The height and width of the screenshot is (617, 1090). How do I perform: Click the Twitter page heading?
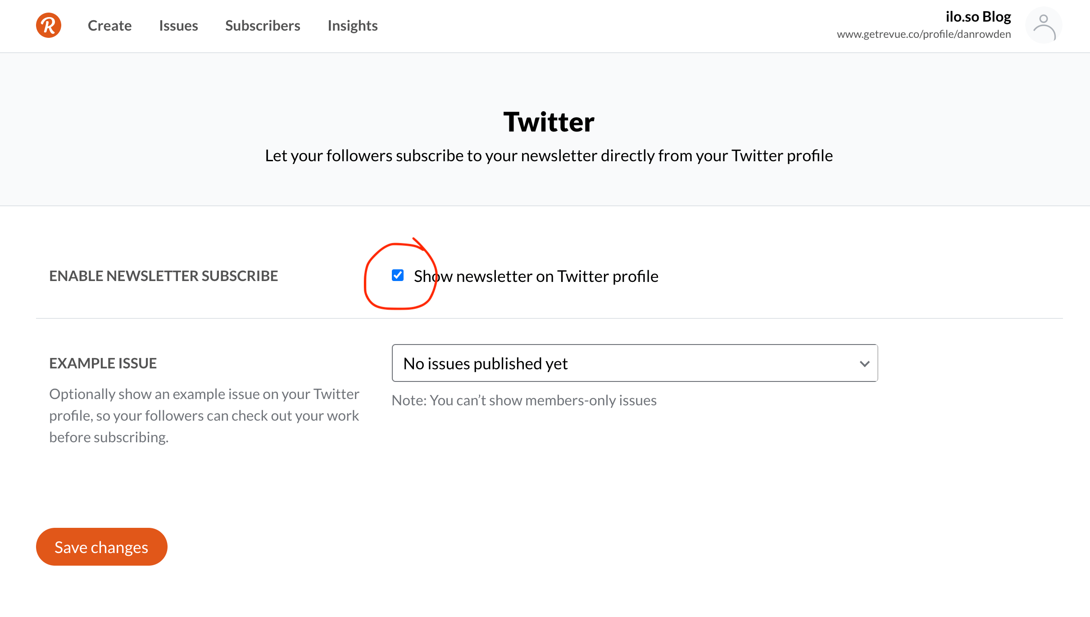pyautogui.click(x=549, y=122)
